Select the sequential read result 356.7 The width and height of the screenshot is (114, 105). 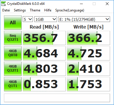coord(44,38)
